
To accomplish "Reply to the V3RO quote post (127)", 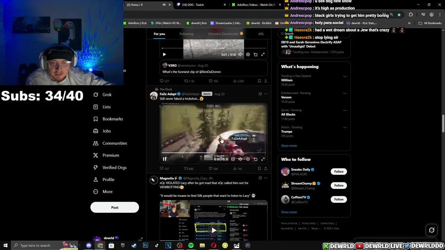I will [164, 81].
